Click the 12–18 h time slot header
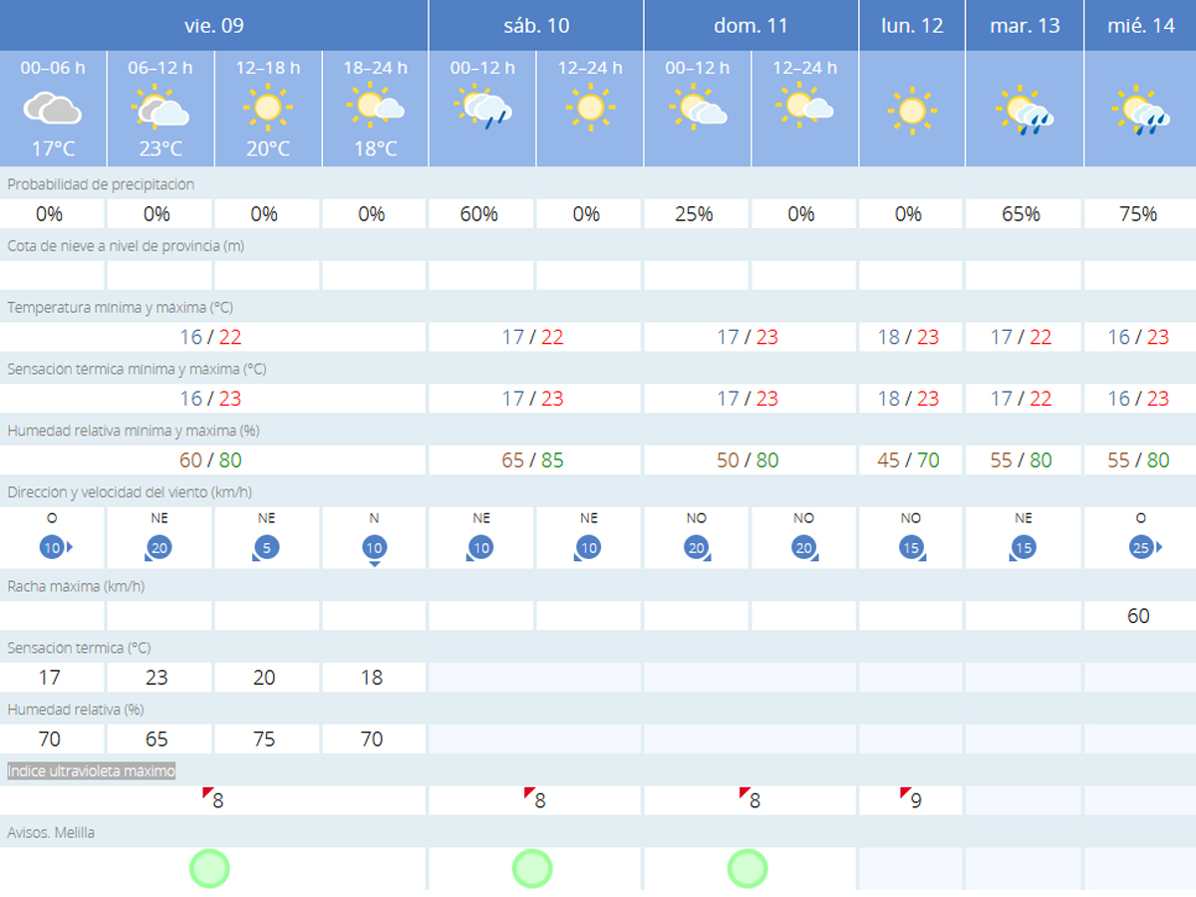This screenshot has width=1196, height=897. pyautogui.click(x=268, y=68)
